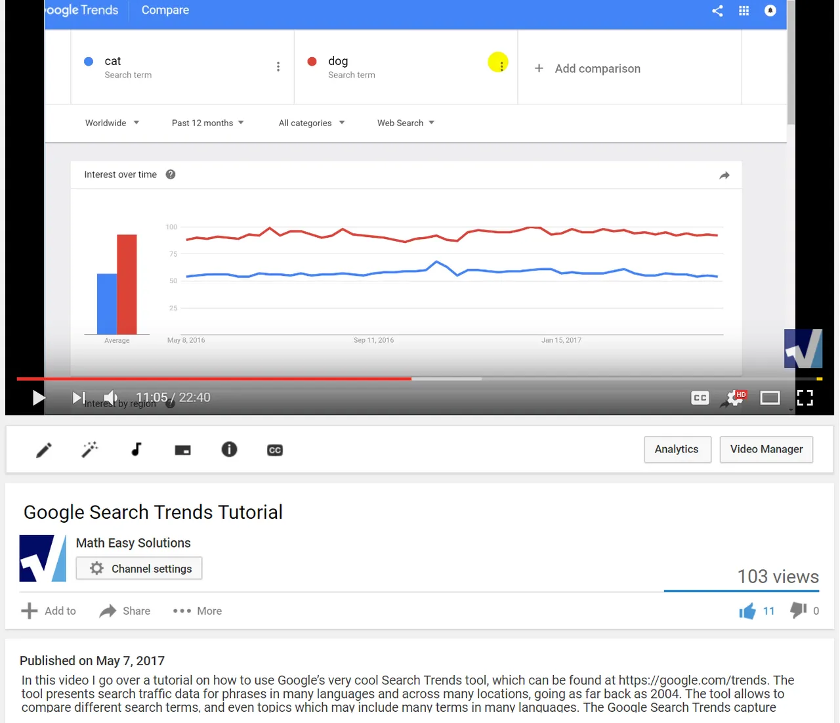Open the Cards info icon
840x723 pixels.
pos(229,449)
